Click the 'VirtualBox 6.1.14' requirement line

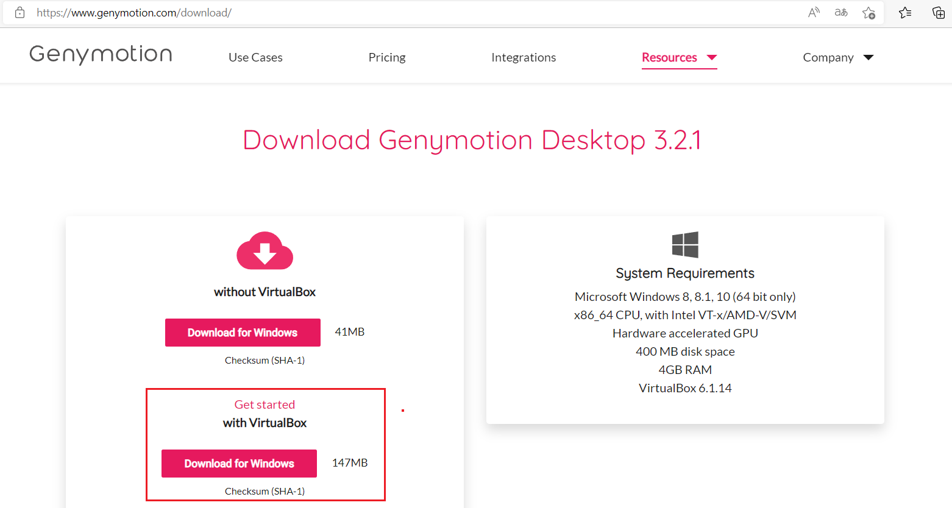pos(685,388)
